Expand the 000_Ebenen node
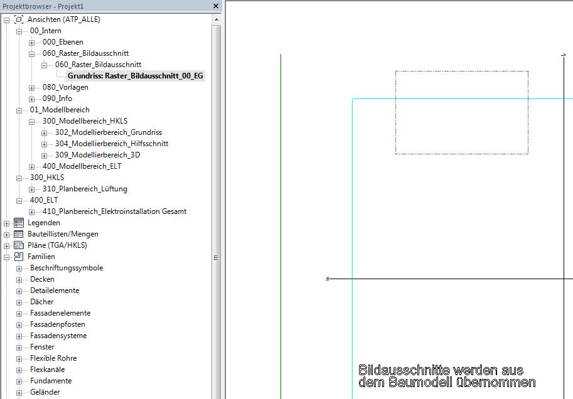The image size is (573, 399). [32, 42]
